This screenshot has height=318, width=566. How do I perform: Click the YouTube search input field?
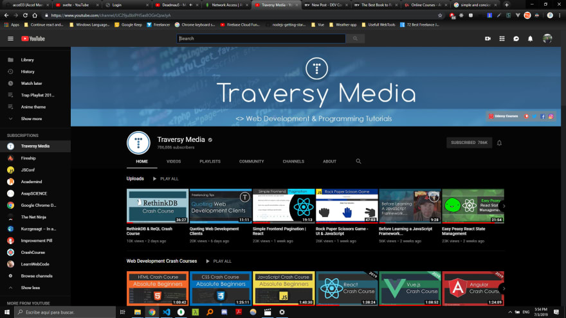261,39
